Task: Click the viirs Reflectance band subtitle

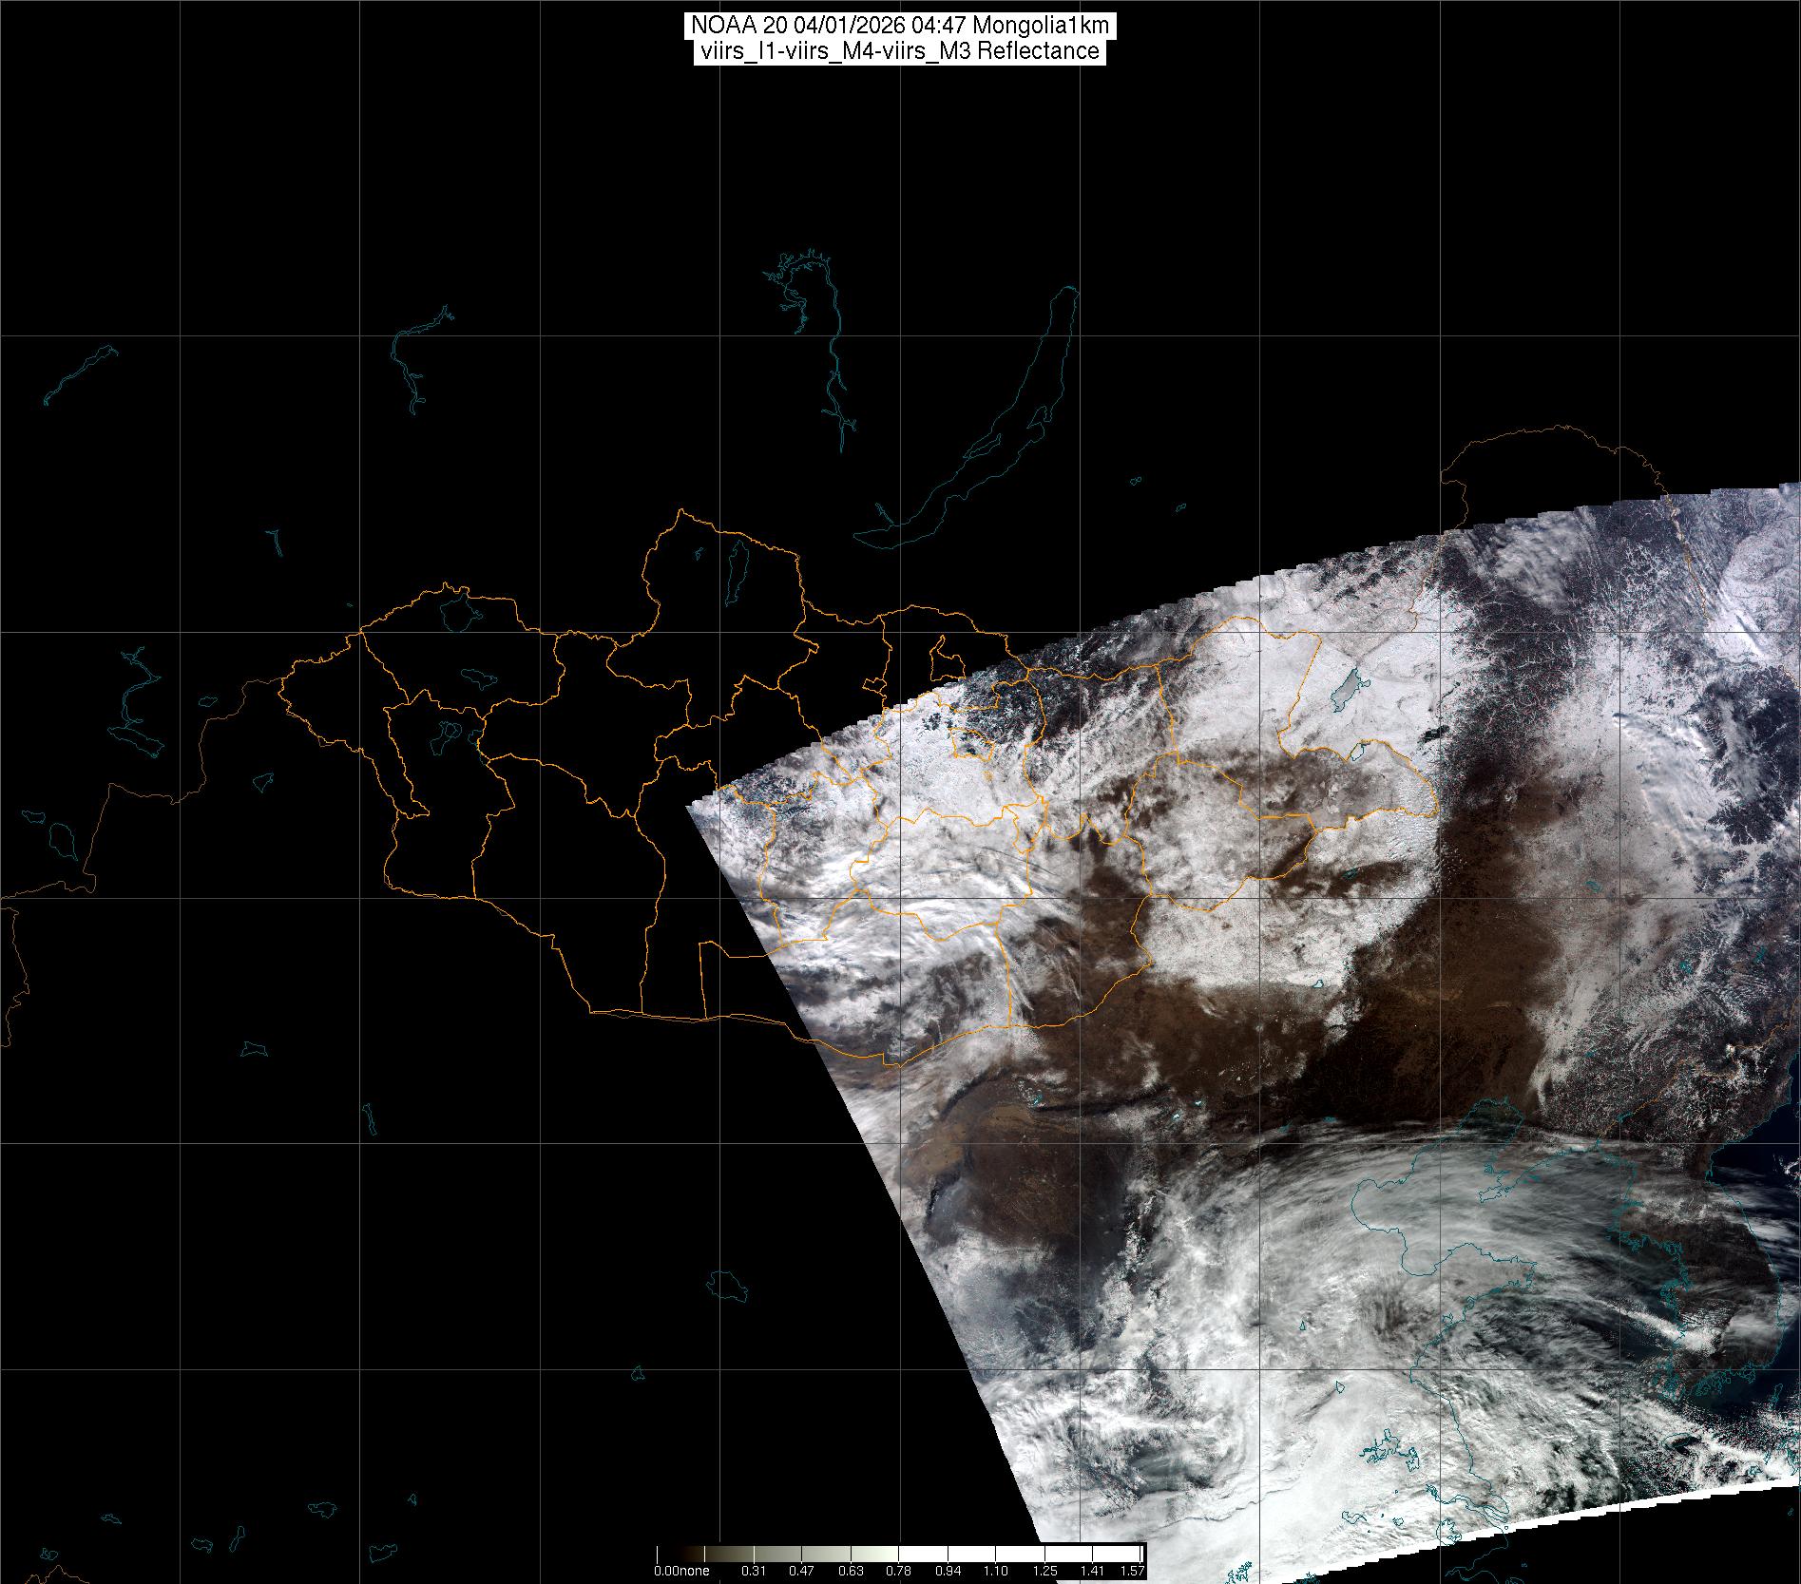Action: pos(899,51)
